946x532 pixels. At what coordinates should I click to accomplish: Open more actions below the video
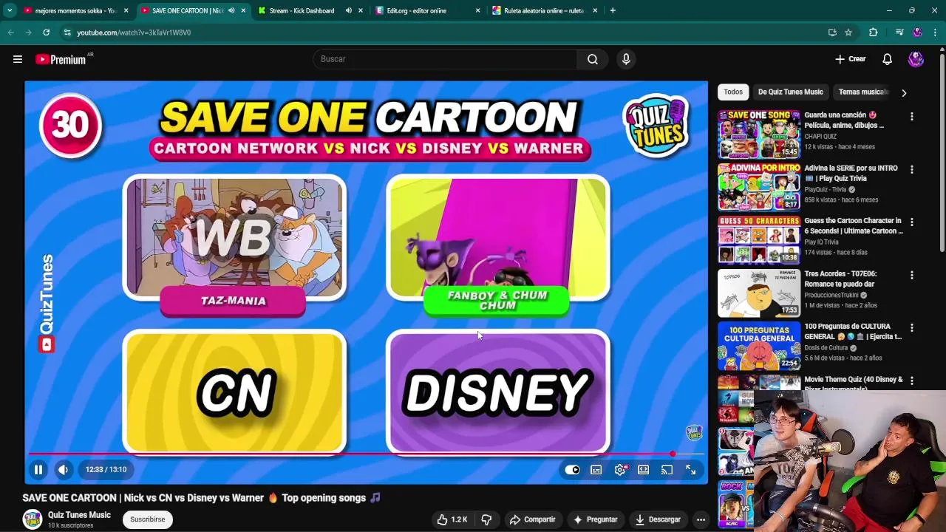(x=701, y=519)
